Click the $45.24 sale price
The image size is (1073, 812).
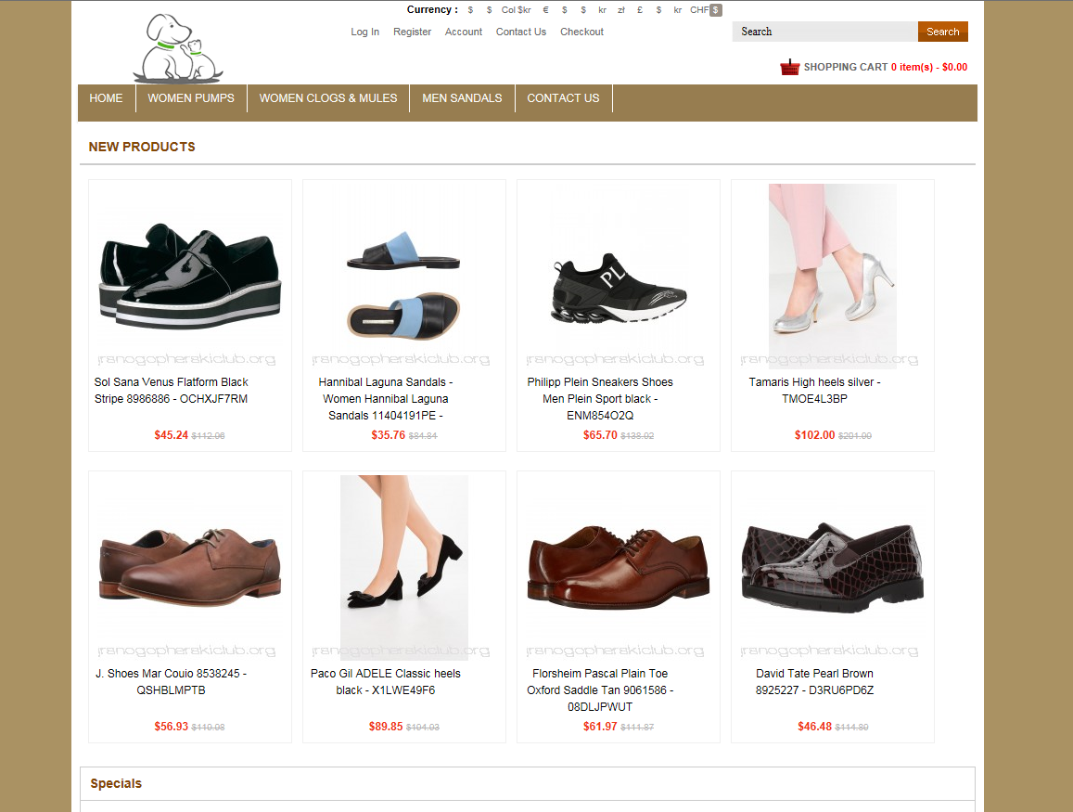pos(171,434)
